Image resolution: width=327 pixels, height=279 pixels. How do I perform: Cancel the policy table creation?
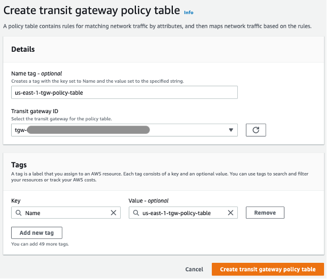(x=194, y=269)
